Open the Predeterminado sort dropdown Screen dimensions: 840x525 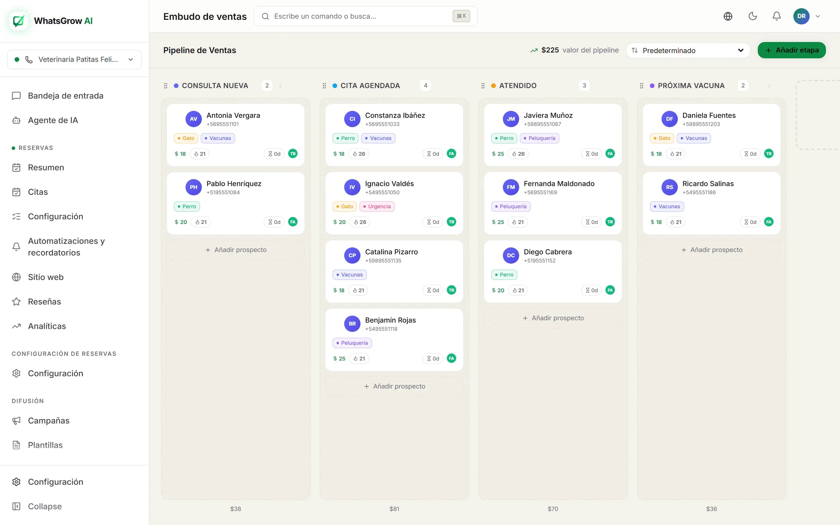click(688, 50)
